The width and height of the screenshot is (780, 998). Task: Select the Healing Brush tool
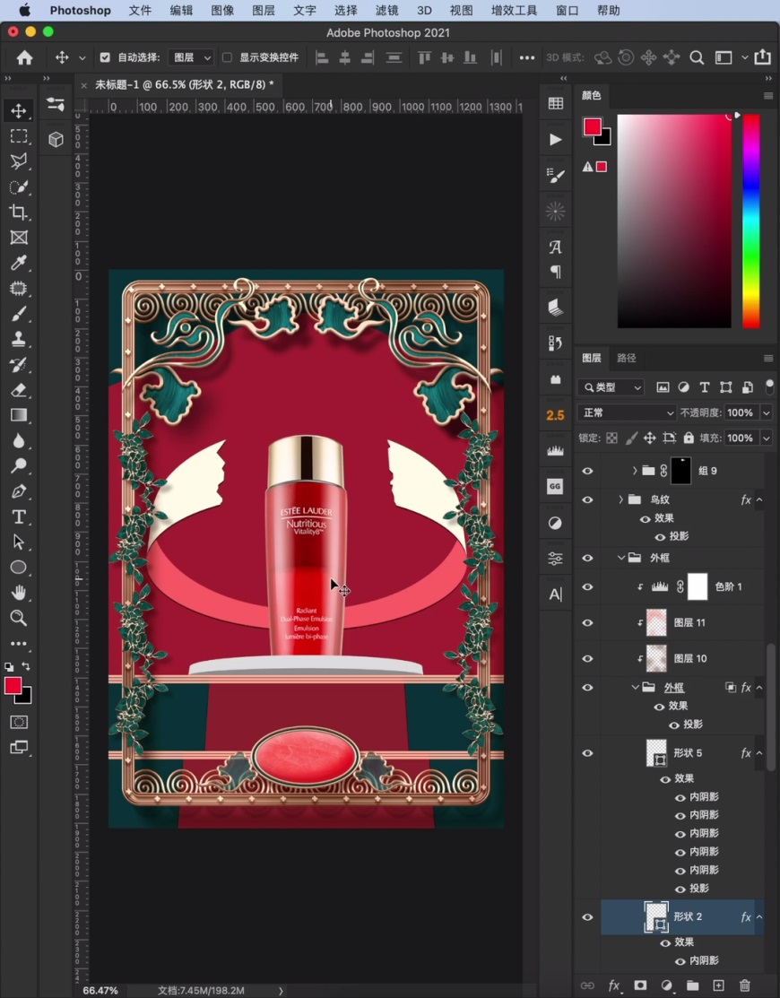(19, 289)
